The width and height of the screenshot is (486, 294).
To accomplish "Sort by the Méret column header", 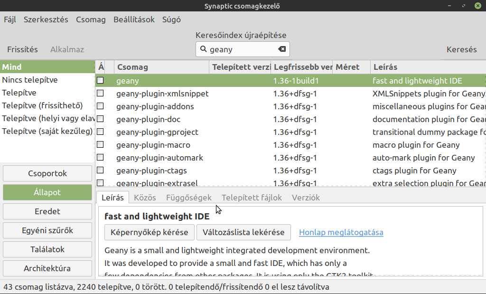I will [352, 67].
